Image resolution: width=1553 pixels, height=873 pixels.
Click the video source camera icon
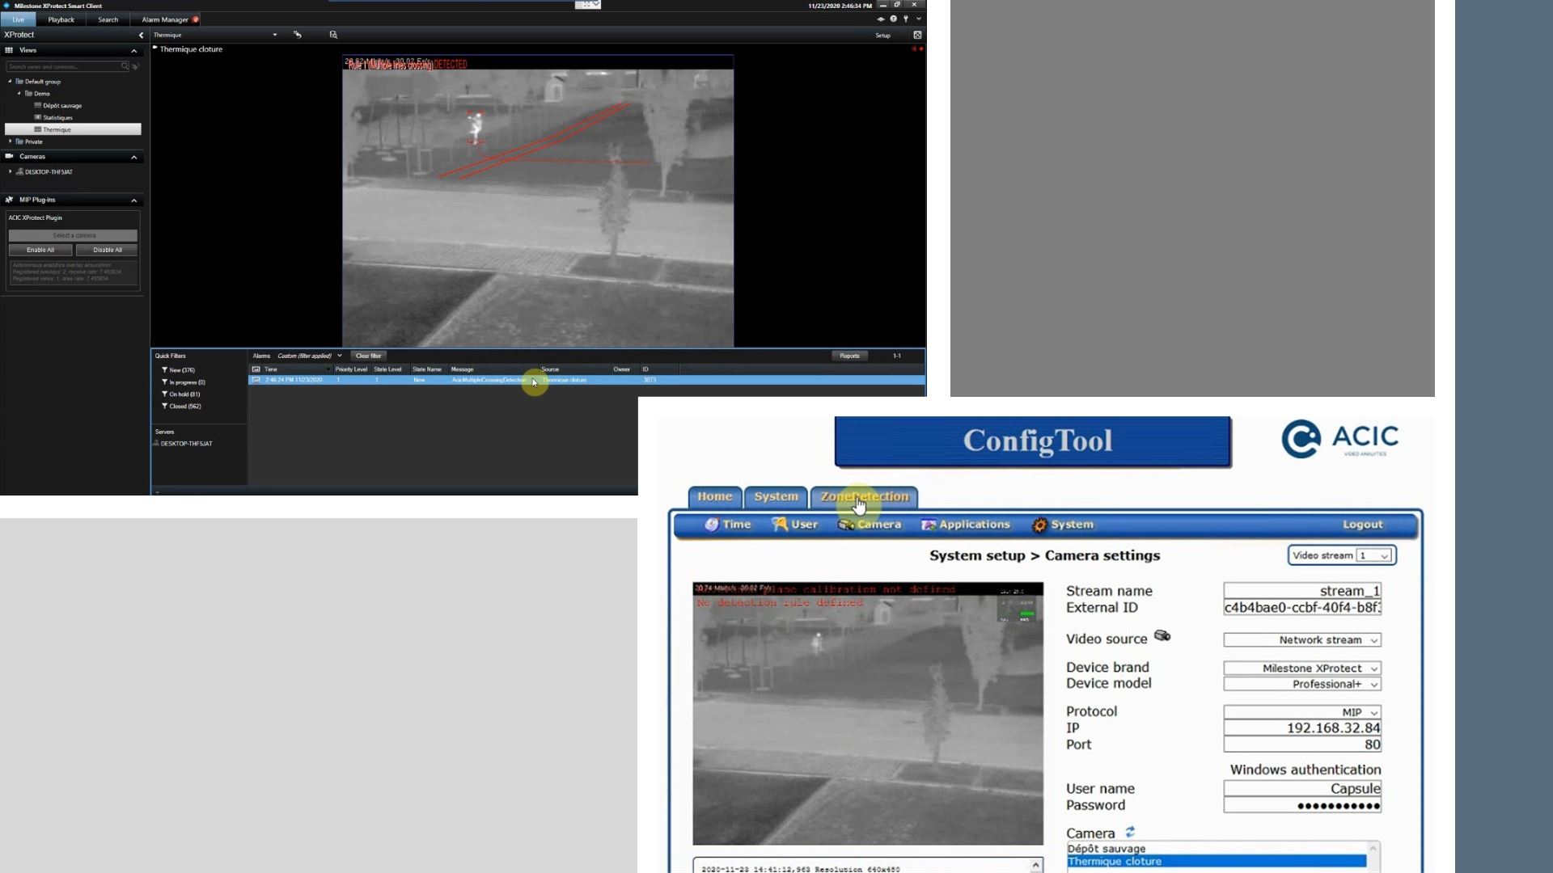1162,636
